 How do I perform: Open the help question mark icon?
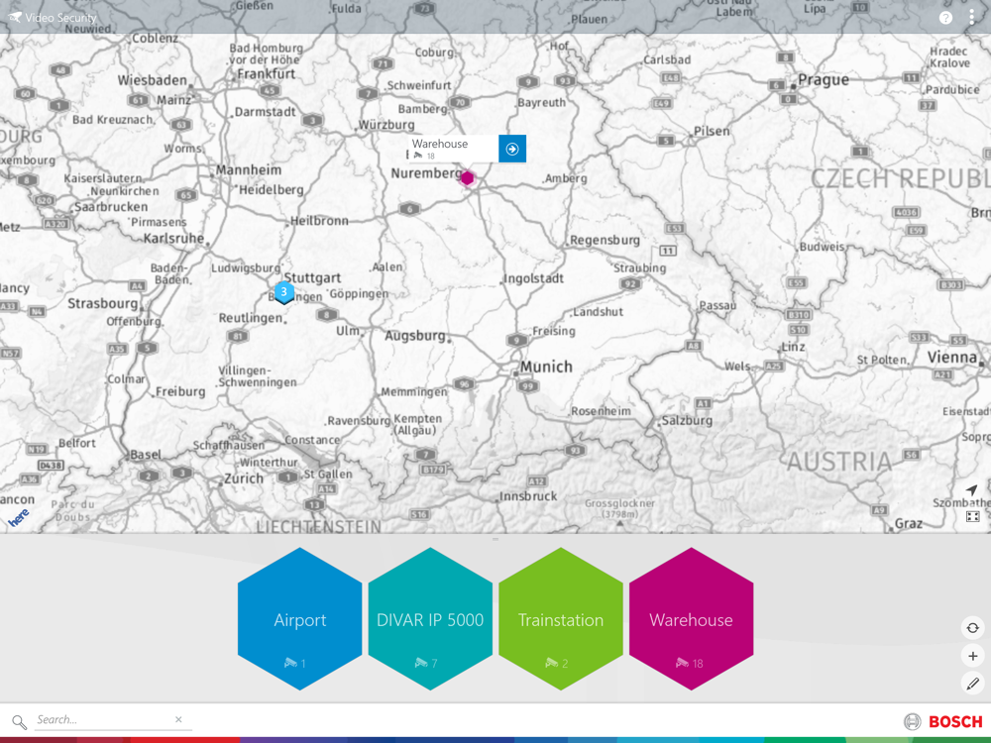click(945, 18)
